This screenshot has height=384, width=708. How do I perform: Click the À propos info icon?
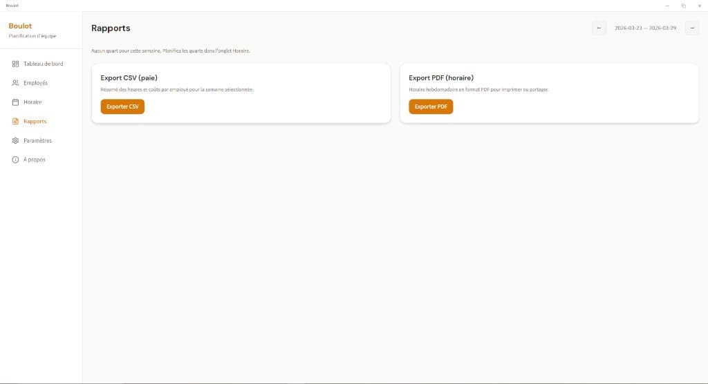pos(15,160)
